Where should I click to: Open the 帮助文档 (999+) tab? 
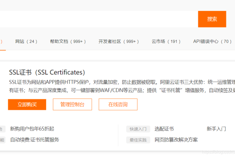pos(68,41)
